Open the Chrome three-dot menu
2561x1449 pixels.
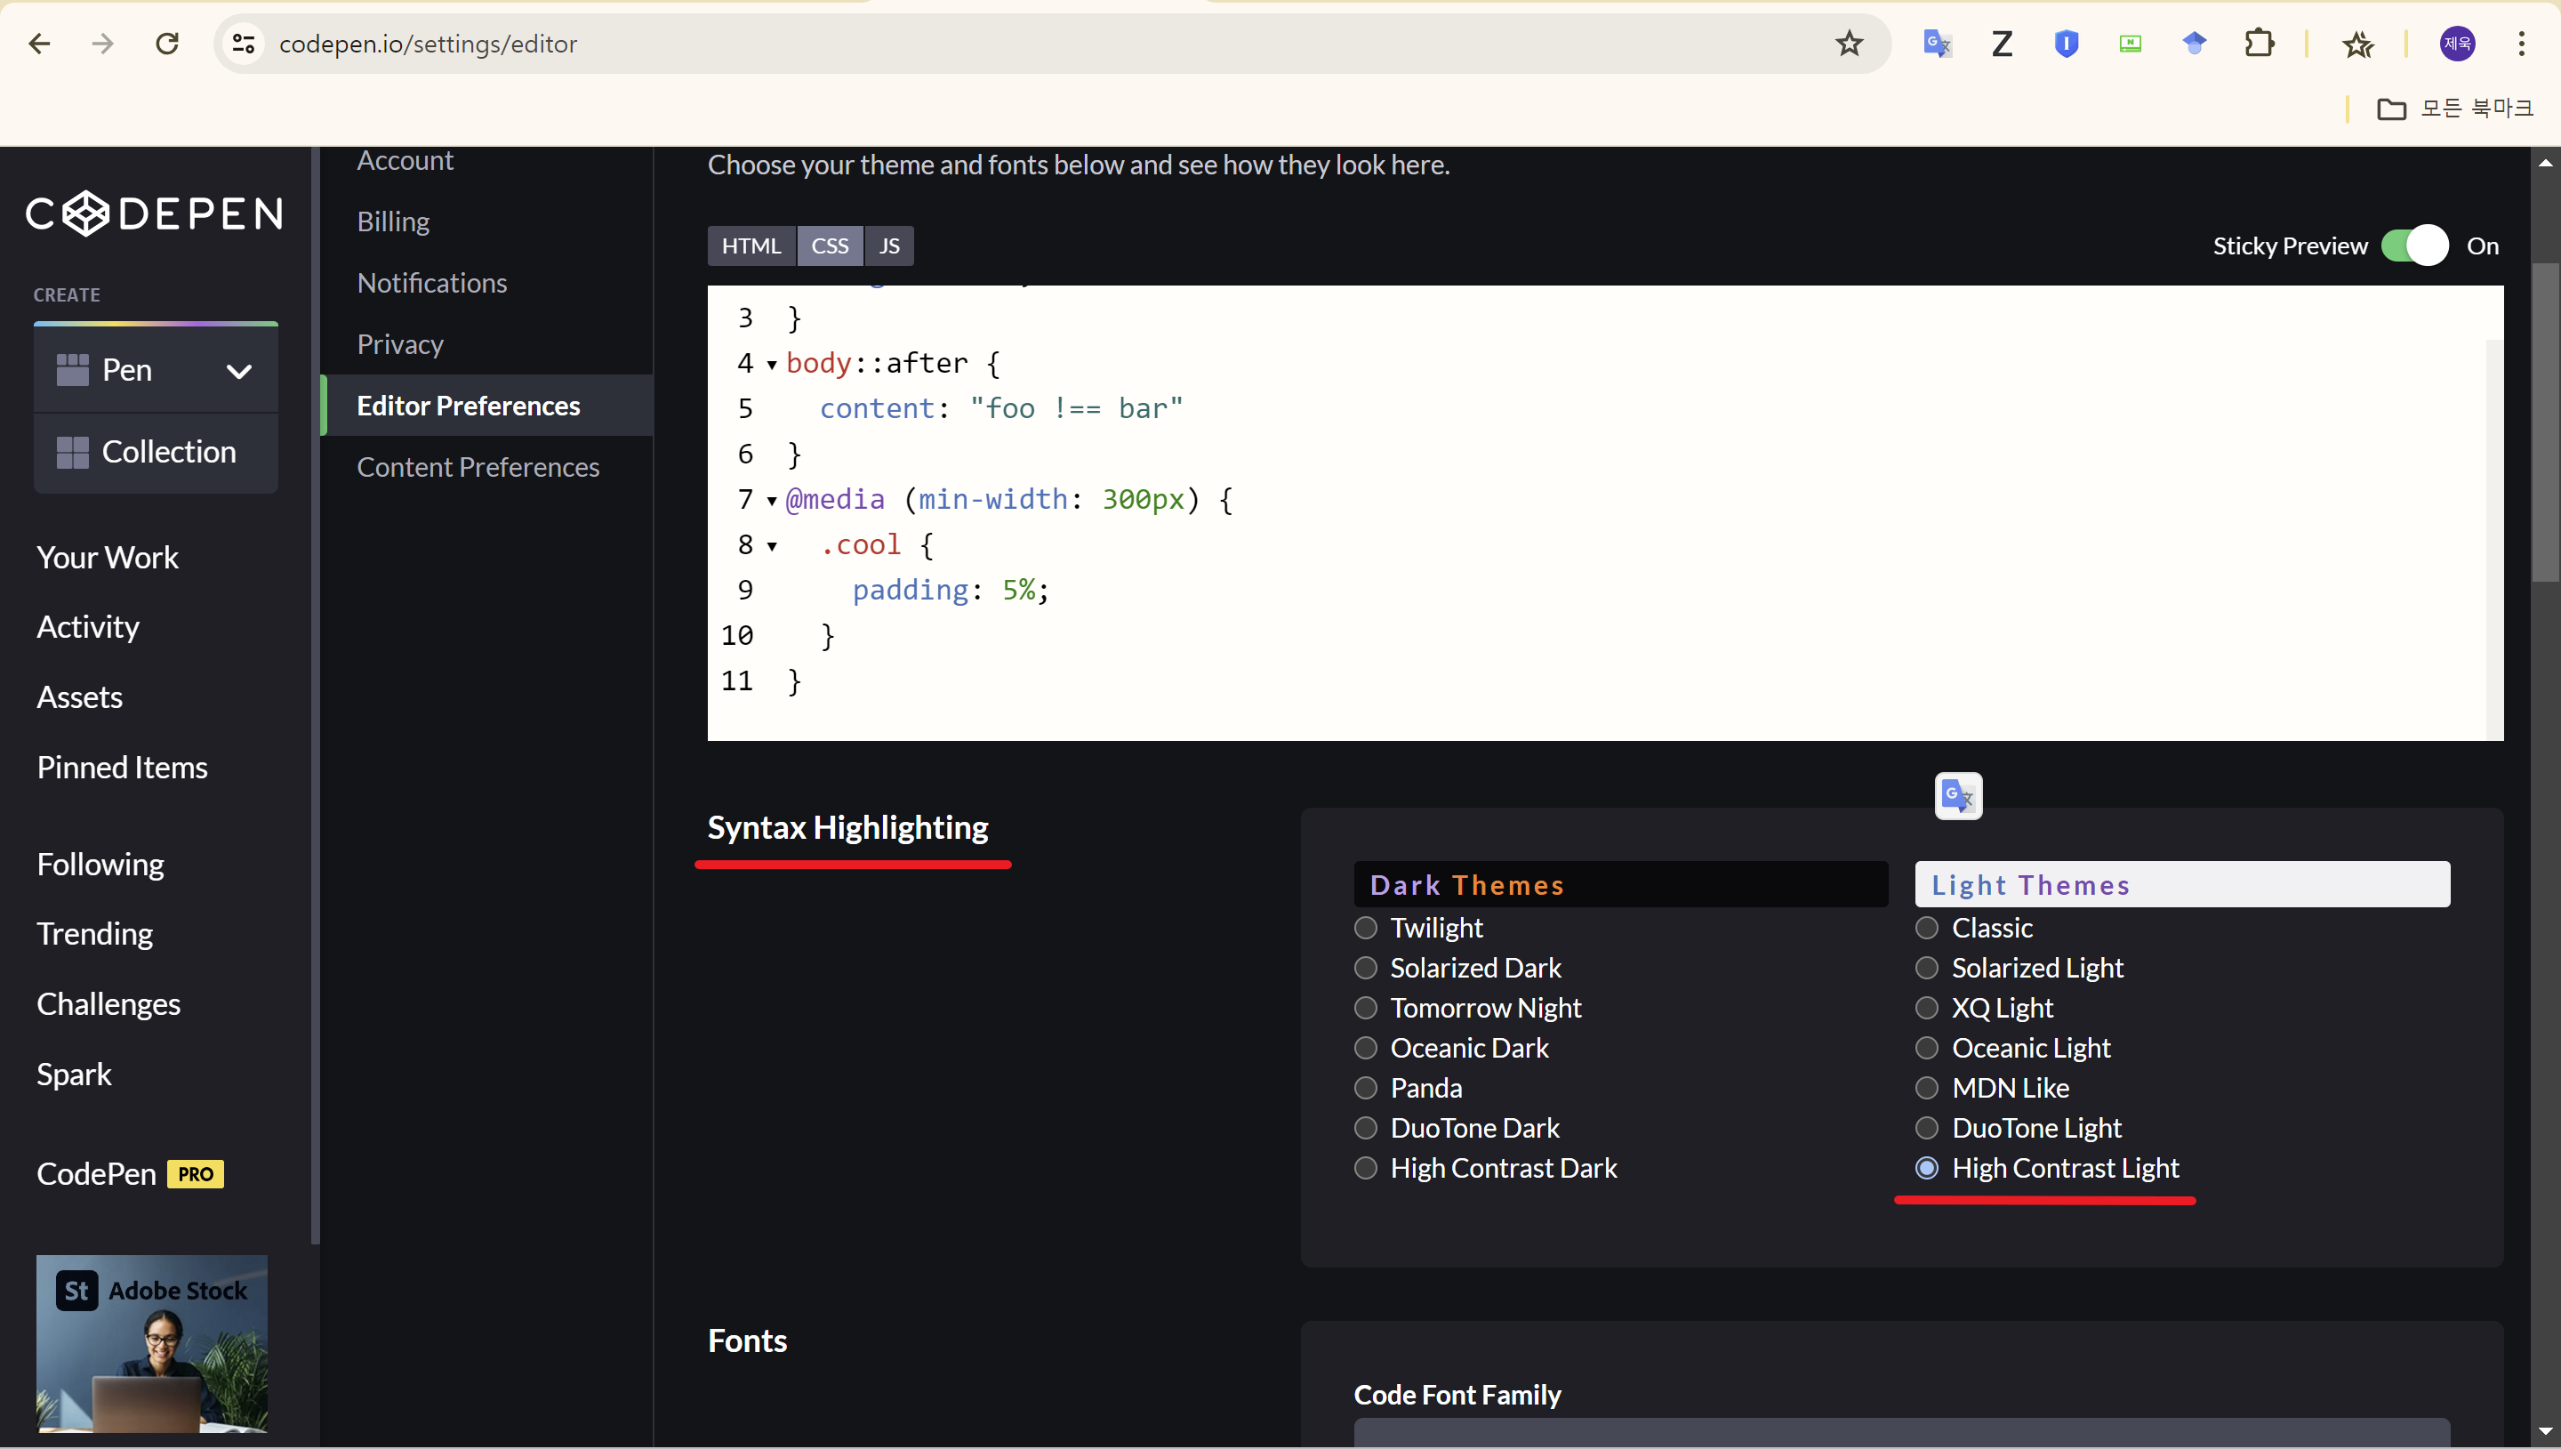(x=2521, y=44)
